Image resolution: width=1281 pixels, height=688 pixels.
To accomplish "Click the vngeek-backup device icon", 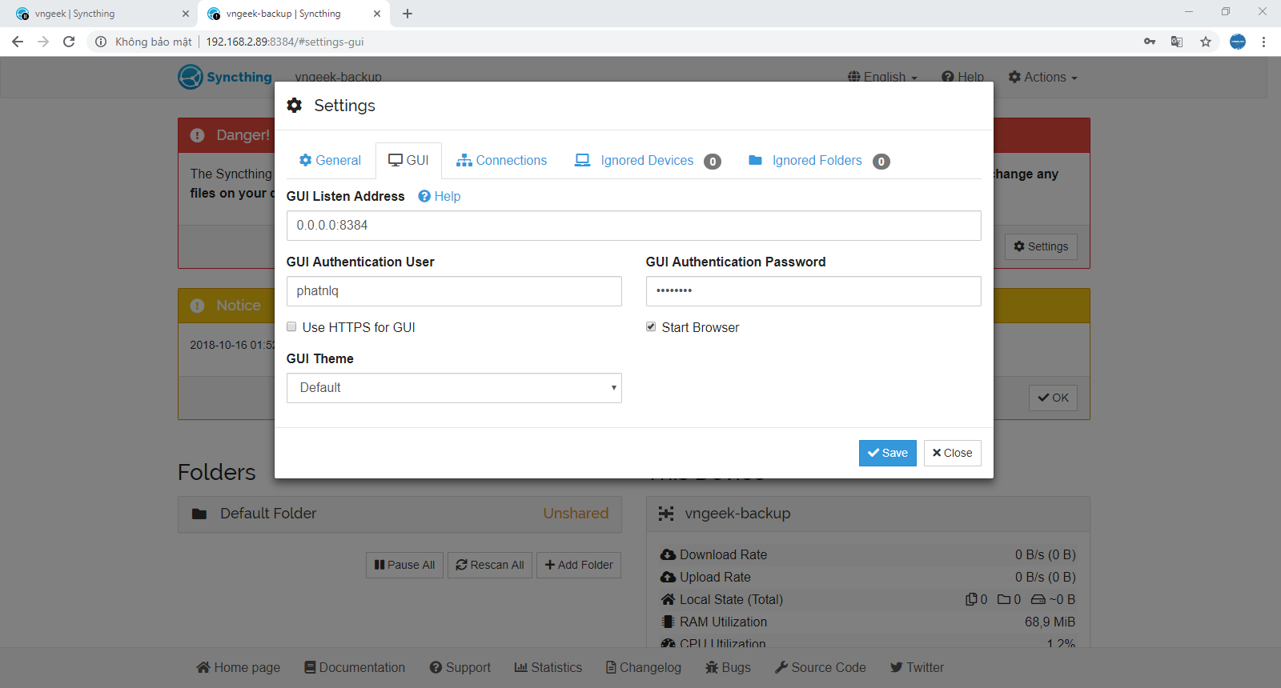I will point(666,514).
